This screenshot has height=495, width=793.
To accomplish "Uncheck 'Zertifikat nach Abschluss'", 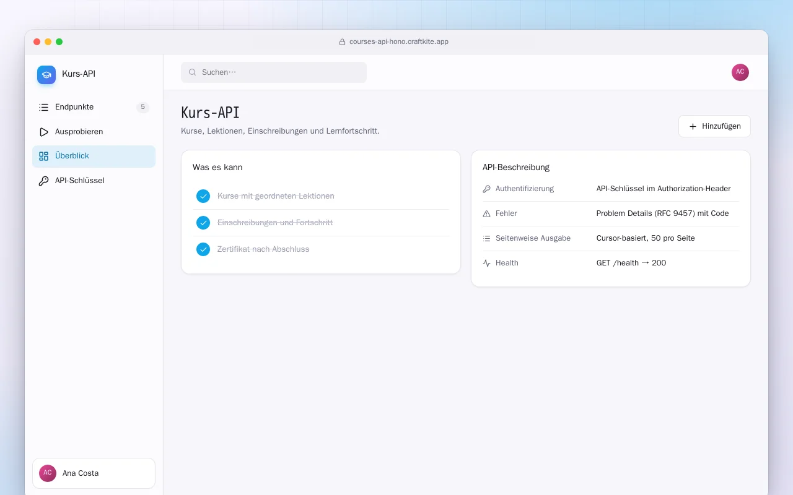I will tap(203, 249).
